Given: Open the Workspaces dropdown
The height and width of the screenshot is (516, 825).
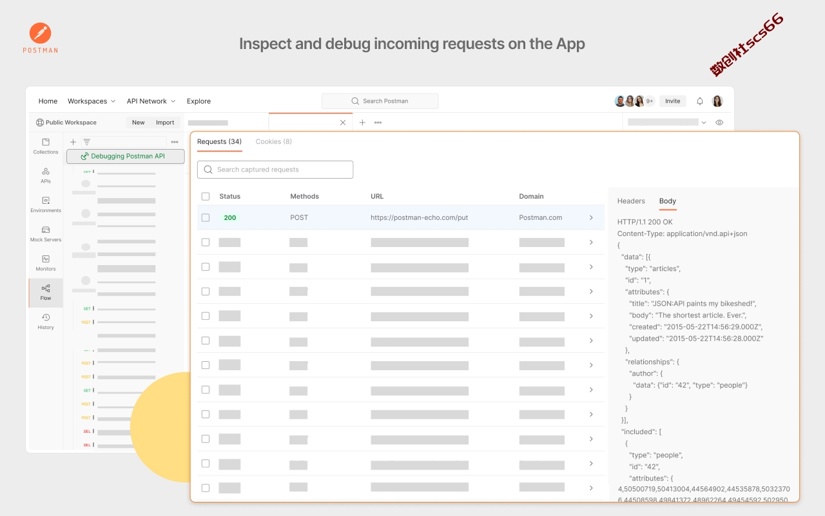Looking at the screenshot, I should pos(92,101).
